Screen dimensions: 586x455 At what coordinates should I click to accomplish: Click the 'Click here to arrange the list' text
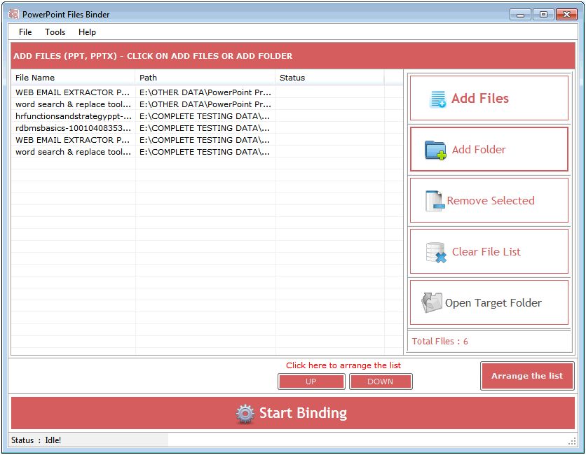click(x=343, y=365)
